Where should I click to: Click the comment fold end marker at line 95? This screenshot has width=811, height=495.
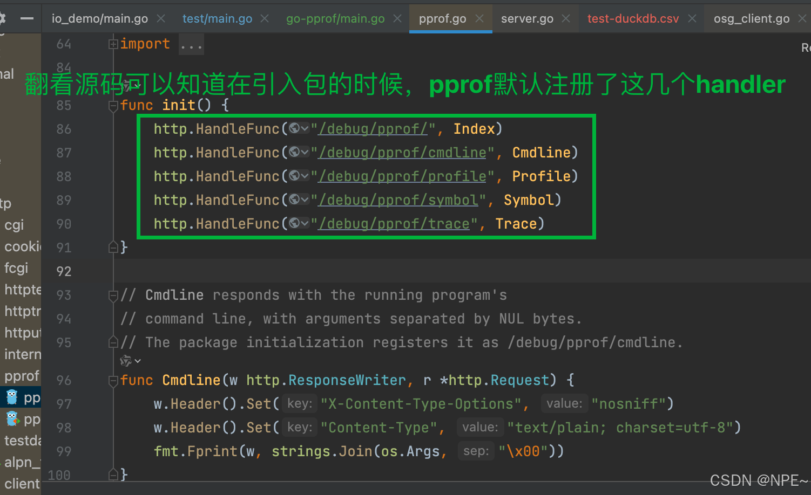pyautogui.click(x=113, y=342)
